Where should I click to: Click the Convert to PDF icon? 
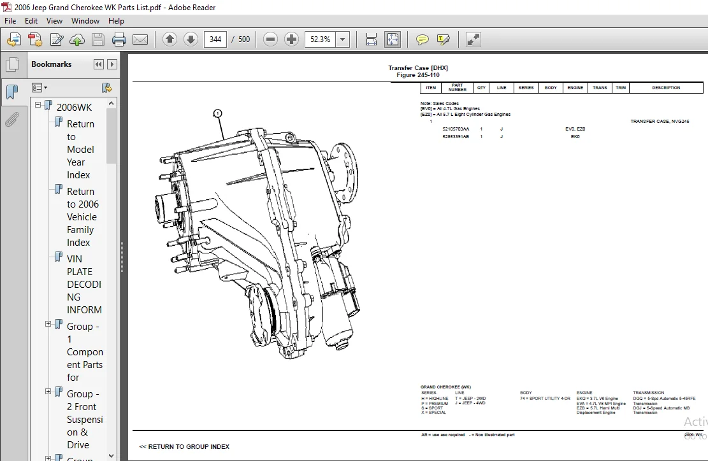click(x=35, y=39)
